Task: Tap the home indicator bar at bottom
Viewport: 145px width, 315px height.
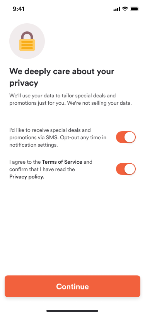Action: 72,311
